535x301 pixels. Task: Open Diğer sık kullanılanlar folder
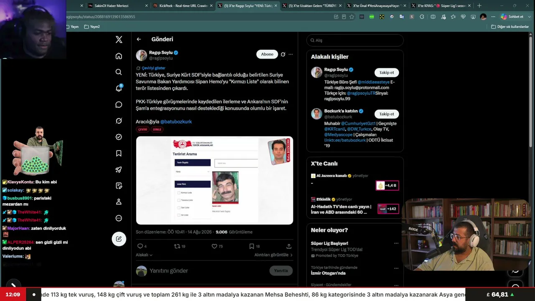510,27
